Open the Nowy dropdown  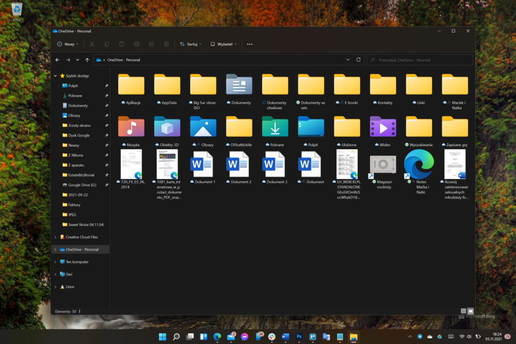(68, 44)
